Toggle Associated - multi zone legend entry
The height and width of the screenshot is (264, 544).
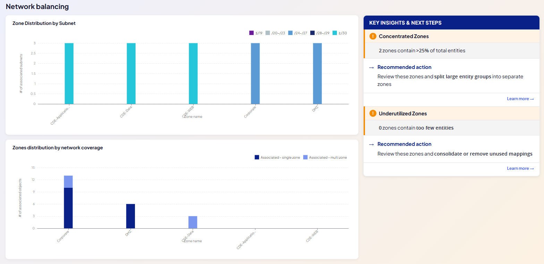coord(325,157)
